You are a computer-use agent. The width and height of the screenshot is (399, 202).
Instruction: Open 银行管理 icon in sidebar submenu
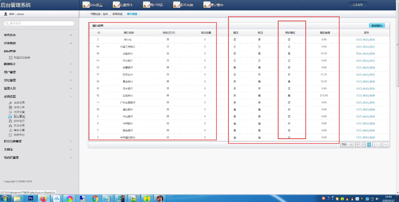point(10,117)
